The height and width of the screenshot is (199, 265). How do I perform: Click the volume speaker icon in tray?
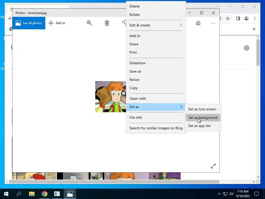(x=231, y=194)
